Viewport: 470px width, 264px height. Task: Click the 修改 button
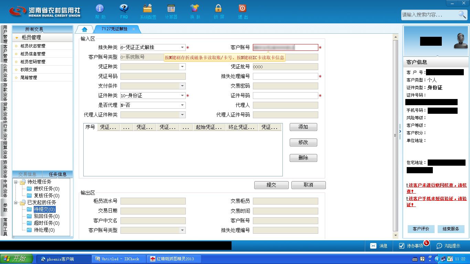pos(303,142)
